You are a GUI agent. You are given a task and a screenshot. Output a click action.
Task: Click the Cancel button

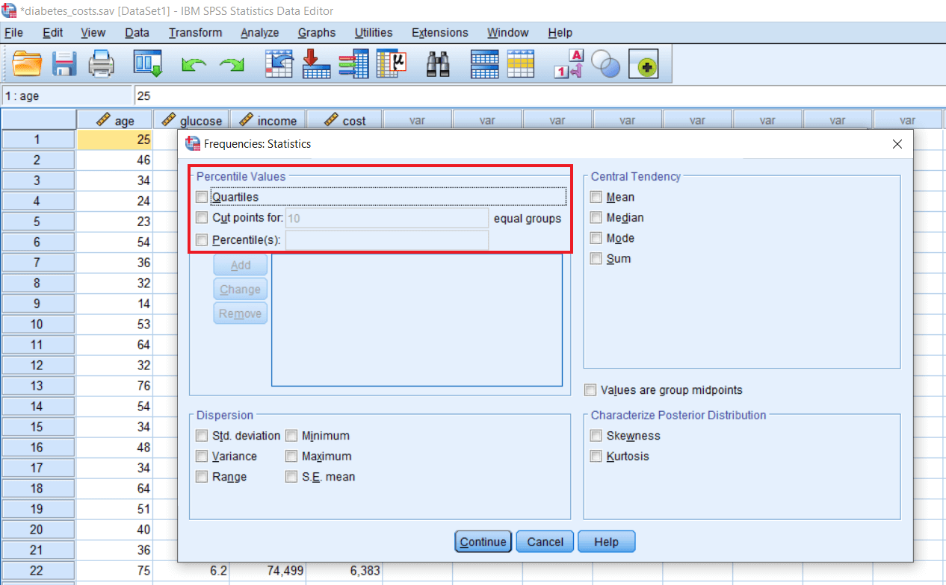point(545,542)
